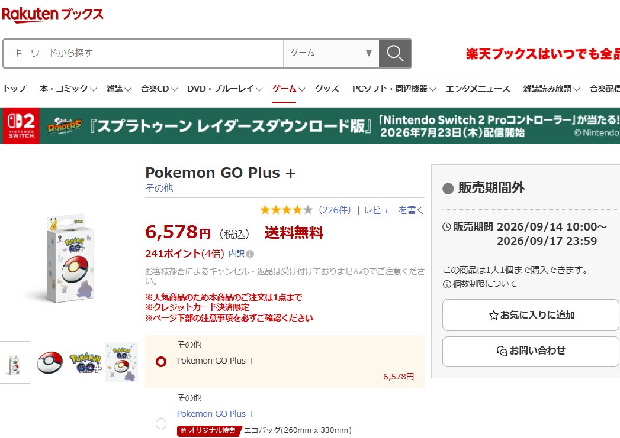Click the ※ページ下部の注意事項 notice line
Viewport: 620px width, 438px height.
(x=229, y=318)
